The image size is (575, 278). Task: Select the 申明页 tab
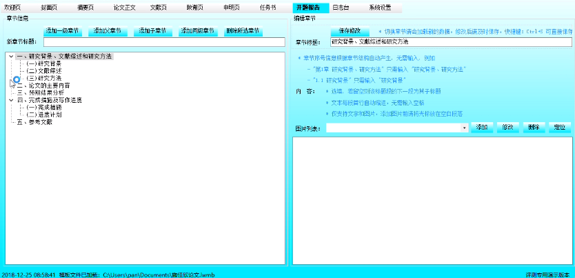coord(232,8)
